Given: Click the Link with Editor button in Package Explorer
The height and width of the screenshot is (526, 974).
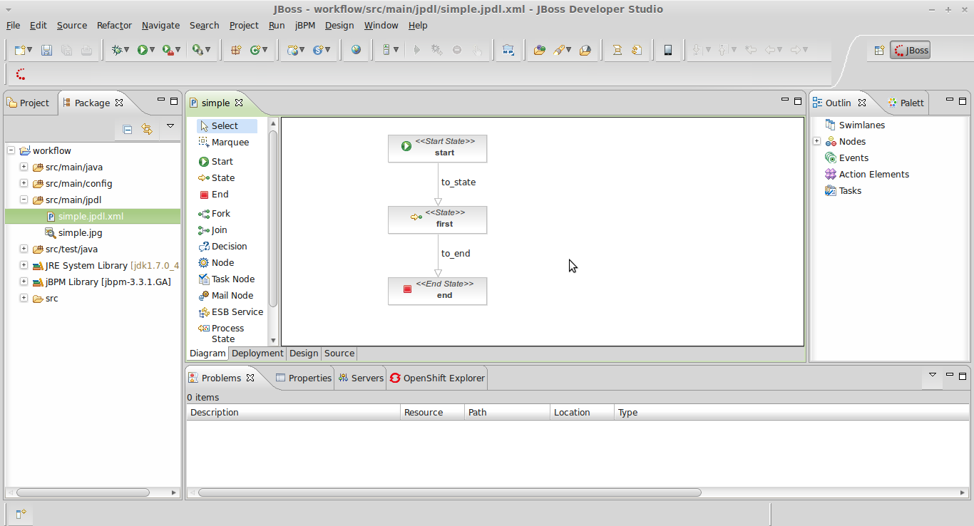Looking at the screenshot, I should click(x=147, y=129).
